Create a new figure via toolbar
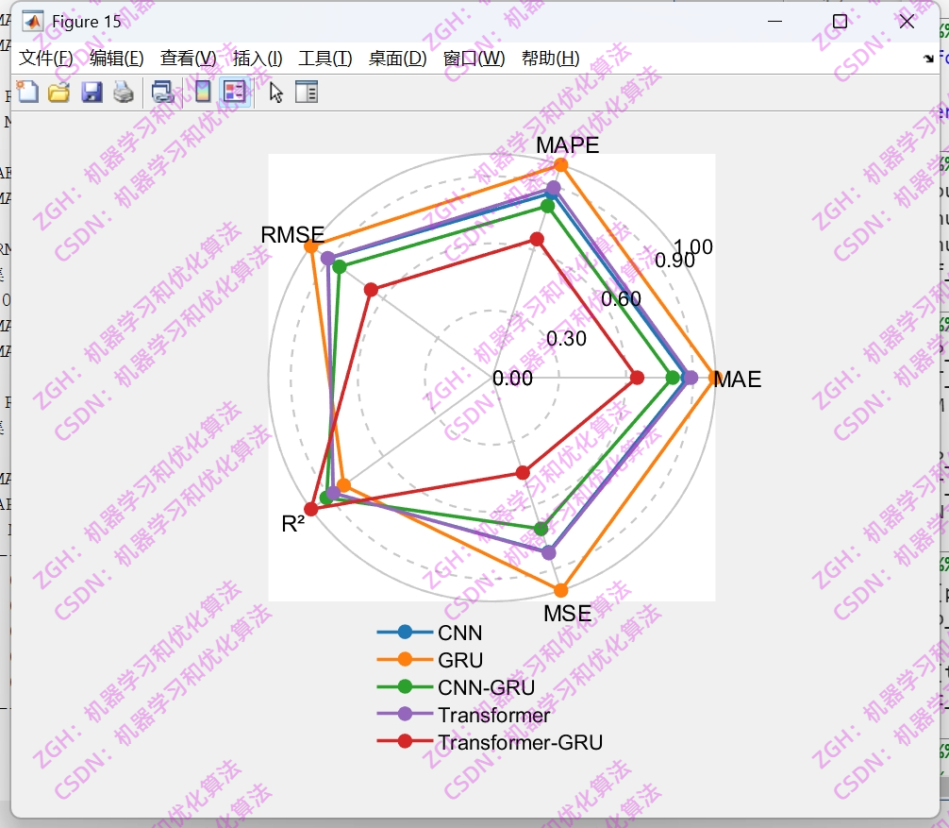Screen dimensions: 949x828 (x=28, y=93)
